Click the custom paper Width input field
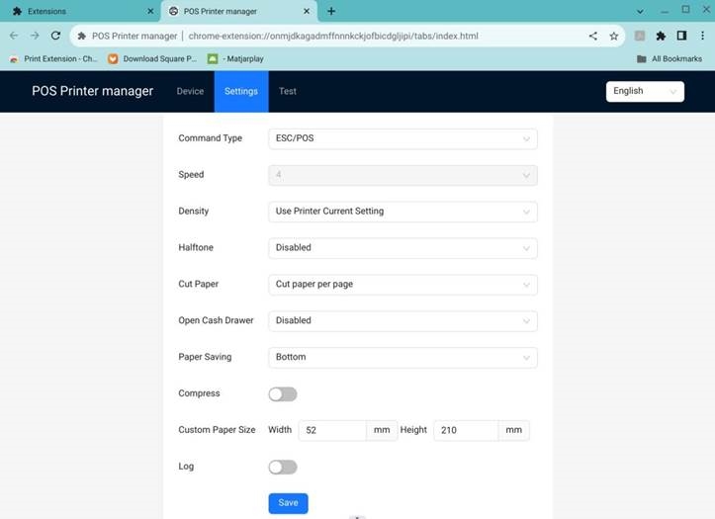 (332, 430)
